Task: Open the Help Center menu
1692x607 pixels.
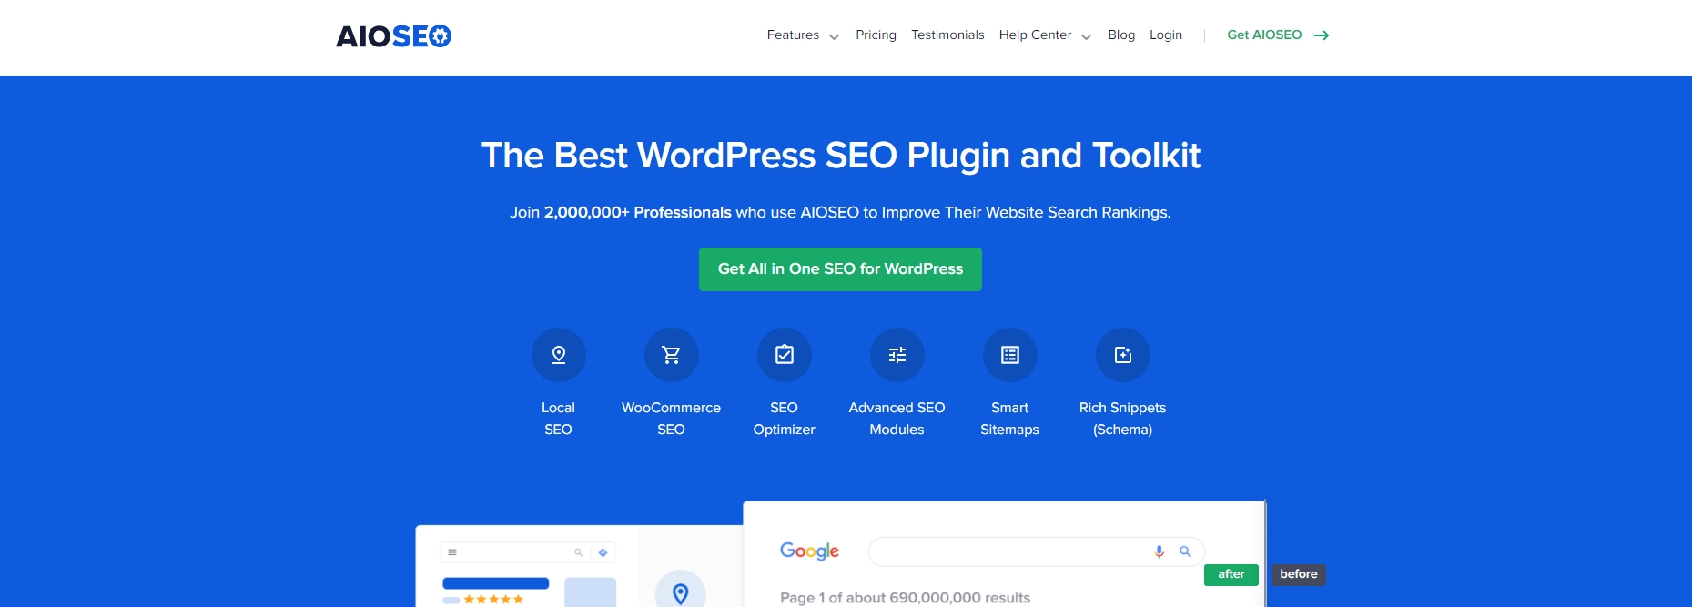Action: tap(1035, 35)
